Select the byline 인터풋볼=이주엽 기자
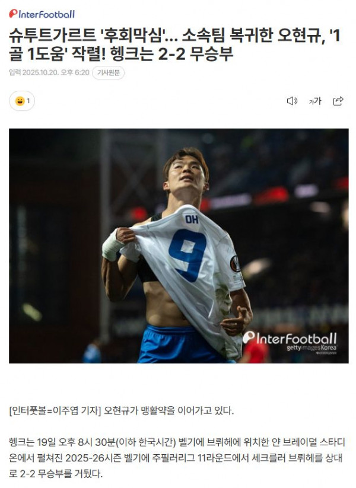Viewport: 356px width, 488px height. [55, 411]
